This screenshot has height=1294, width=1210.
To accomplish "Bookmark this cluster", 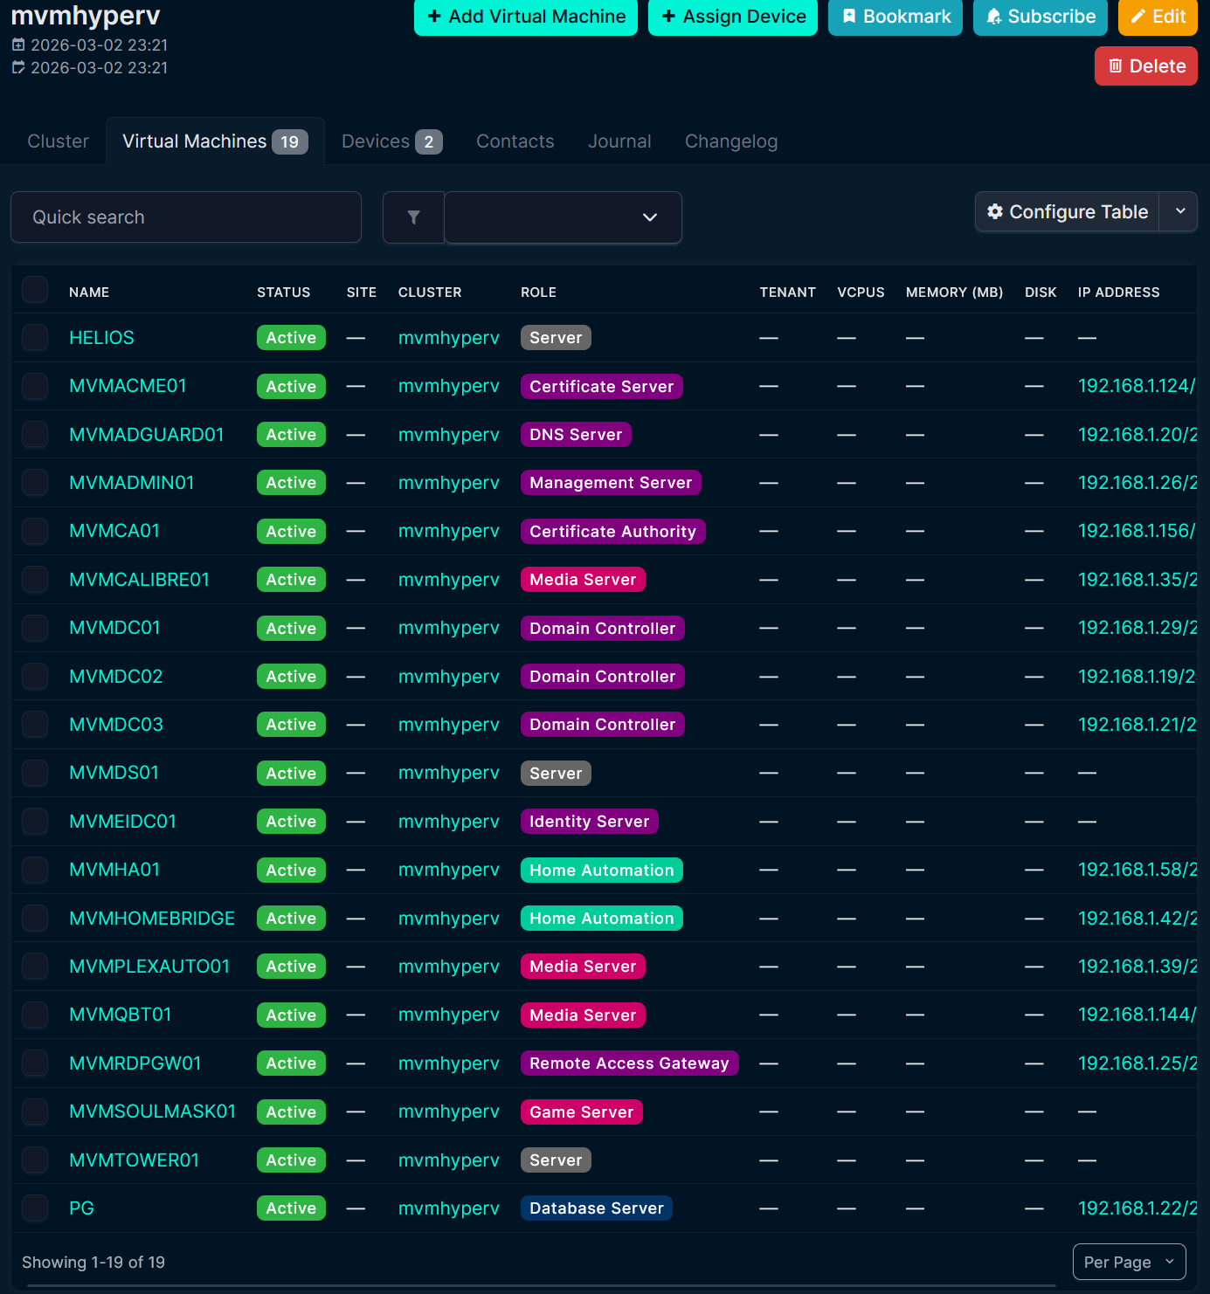I will (895, 17).
